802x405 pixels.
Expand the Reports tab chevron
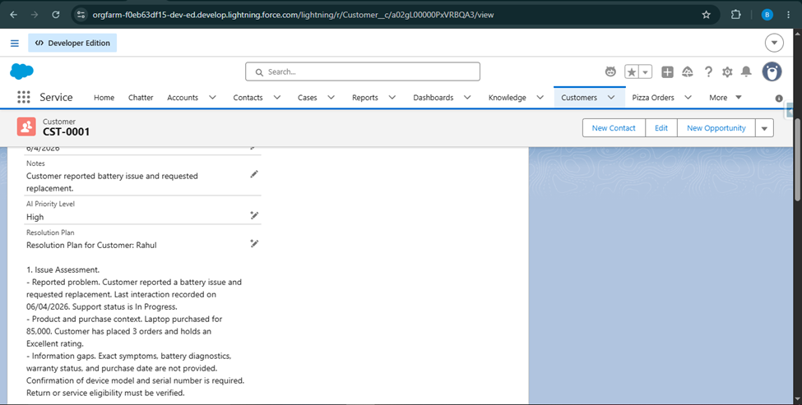coord(392,97)
